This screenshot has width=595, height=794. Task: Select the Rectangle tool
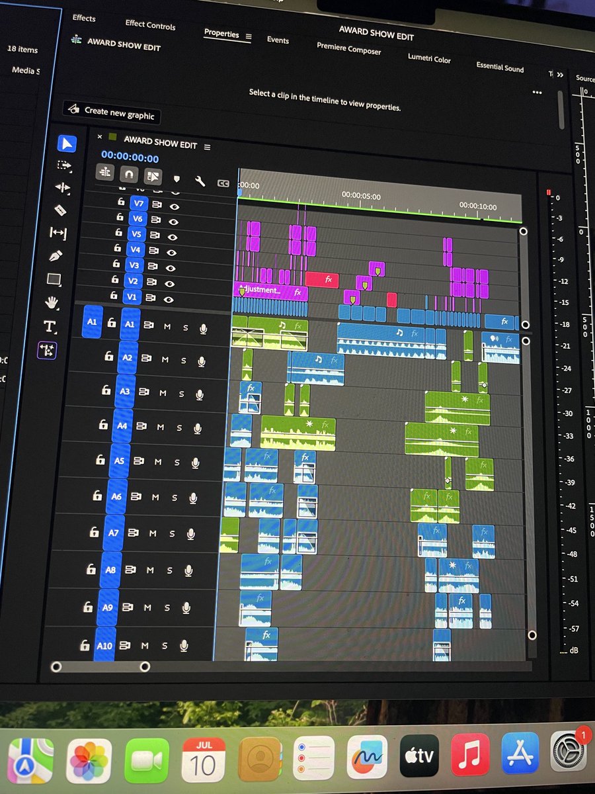tap(54, 279)
